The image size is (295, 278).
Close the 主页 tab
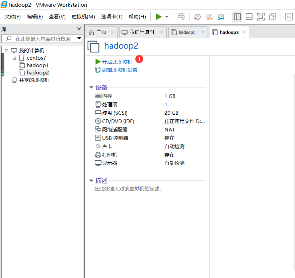pos(113,32)
